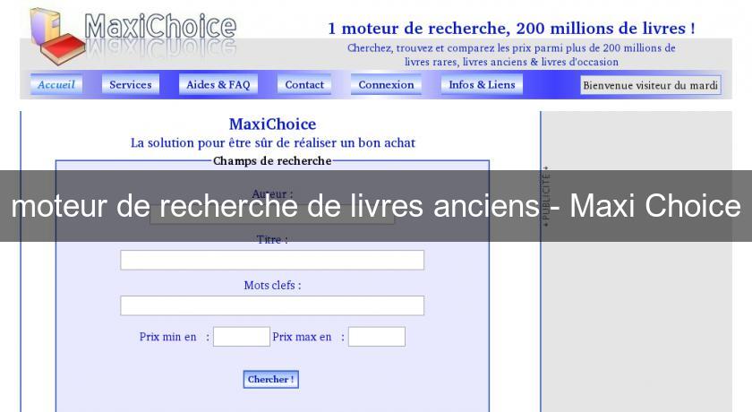
Task: Go to the Services page
Action: coord(131,85)
